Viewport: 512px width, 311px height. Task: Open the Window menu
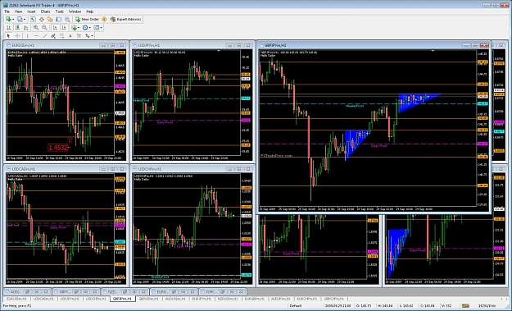point(75,11)
